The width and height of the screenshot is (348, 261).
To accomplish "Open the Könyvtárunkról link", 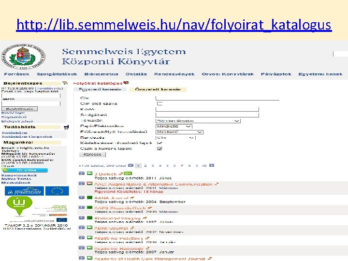I will coord(19,175).
